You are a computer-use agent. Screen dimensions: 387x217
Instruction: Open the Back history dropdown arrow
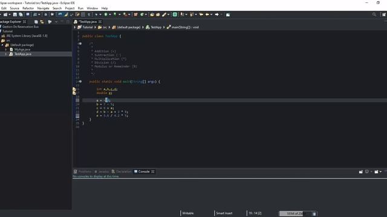pos(211,14)
